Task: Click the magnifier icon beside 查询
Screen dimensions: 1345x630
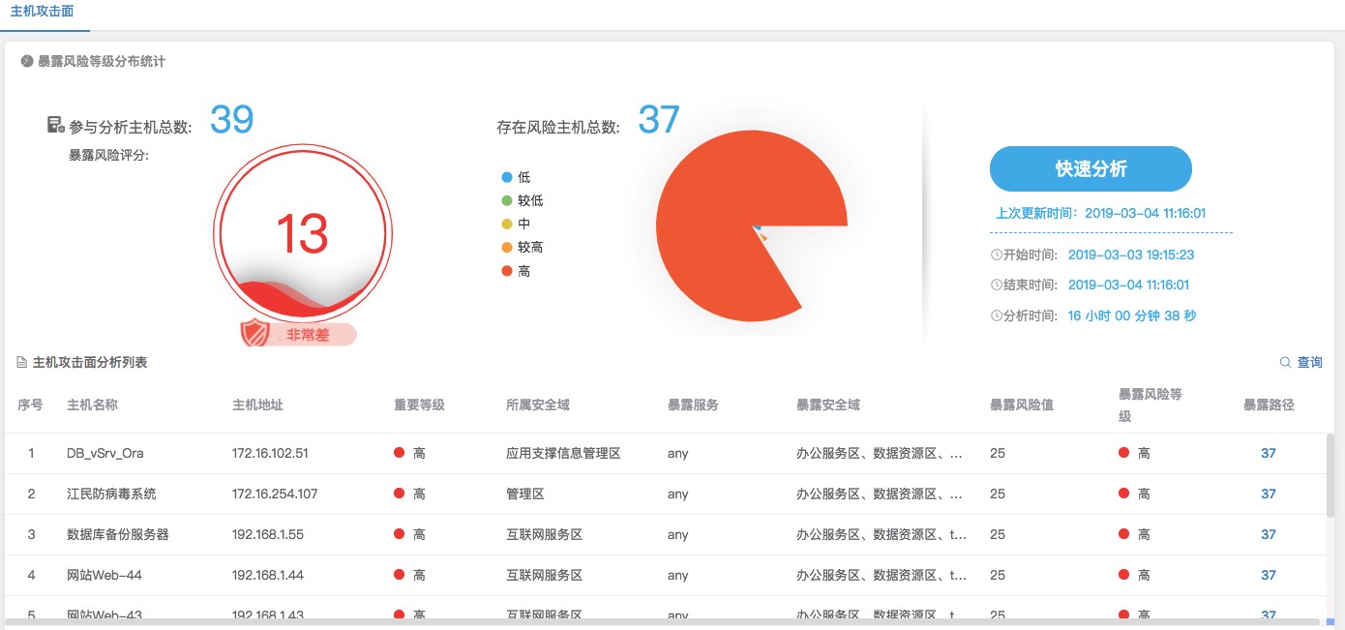Action: click(1285, 362)
